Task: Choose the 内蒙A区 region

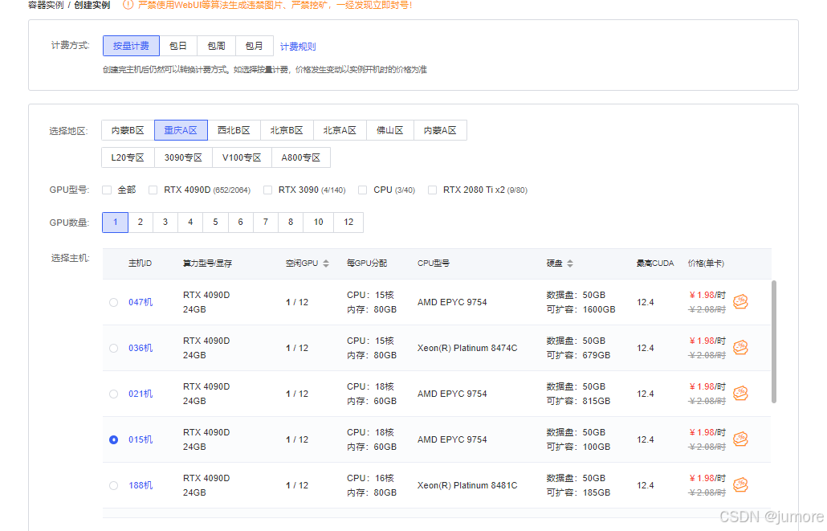Action: point(440,130)
